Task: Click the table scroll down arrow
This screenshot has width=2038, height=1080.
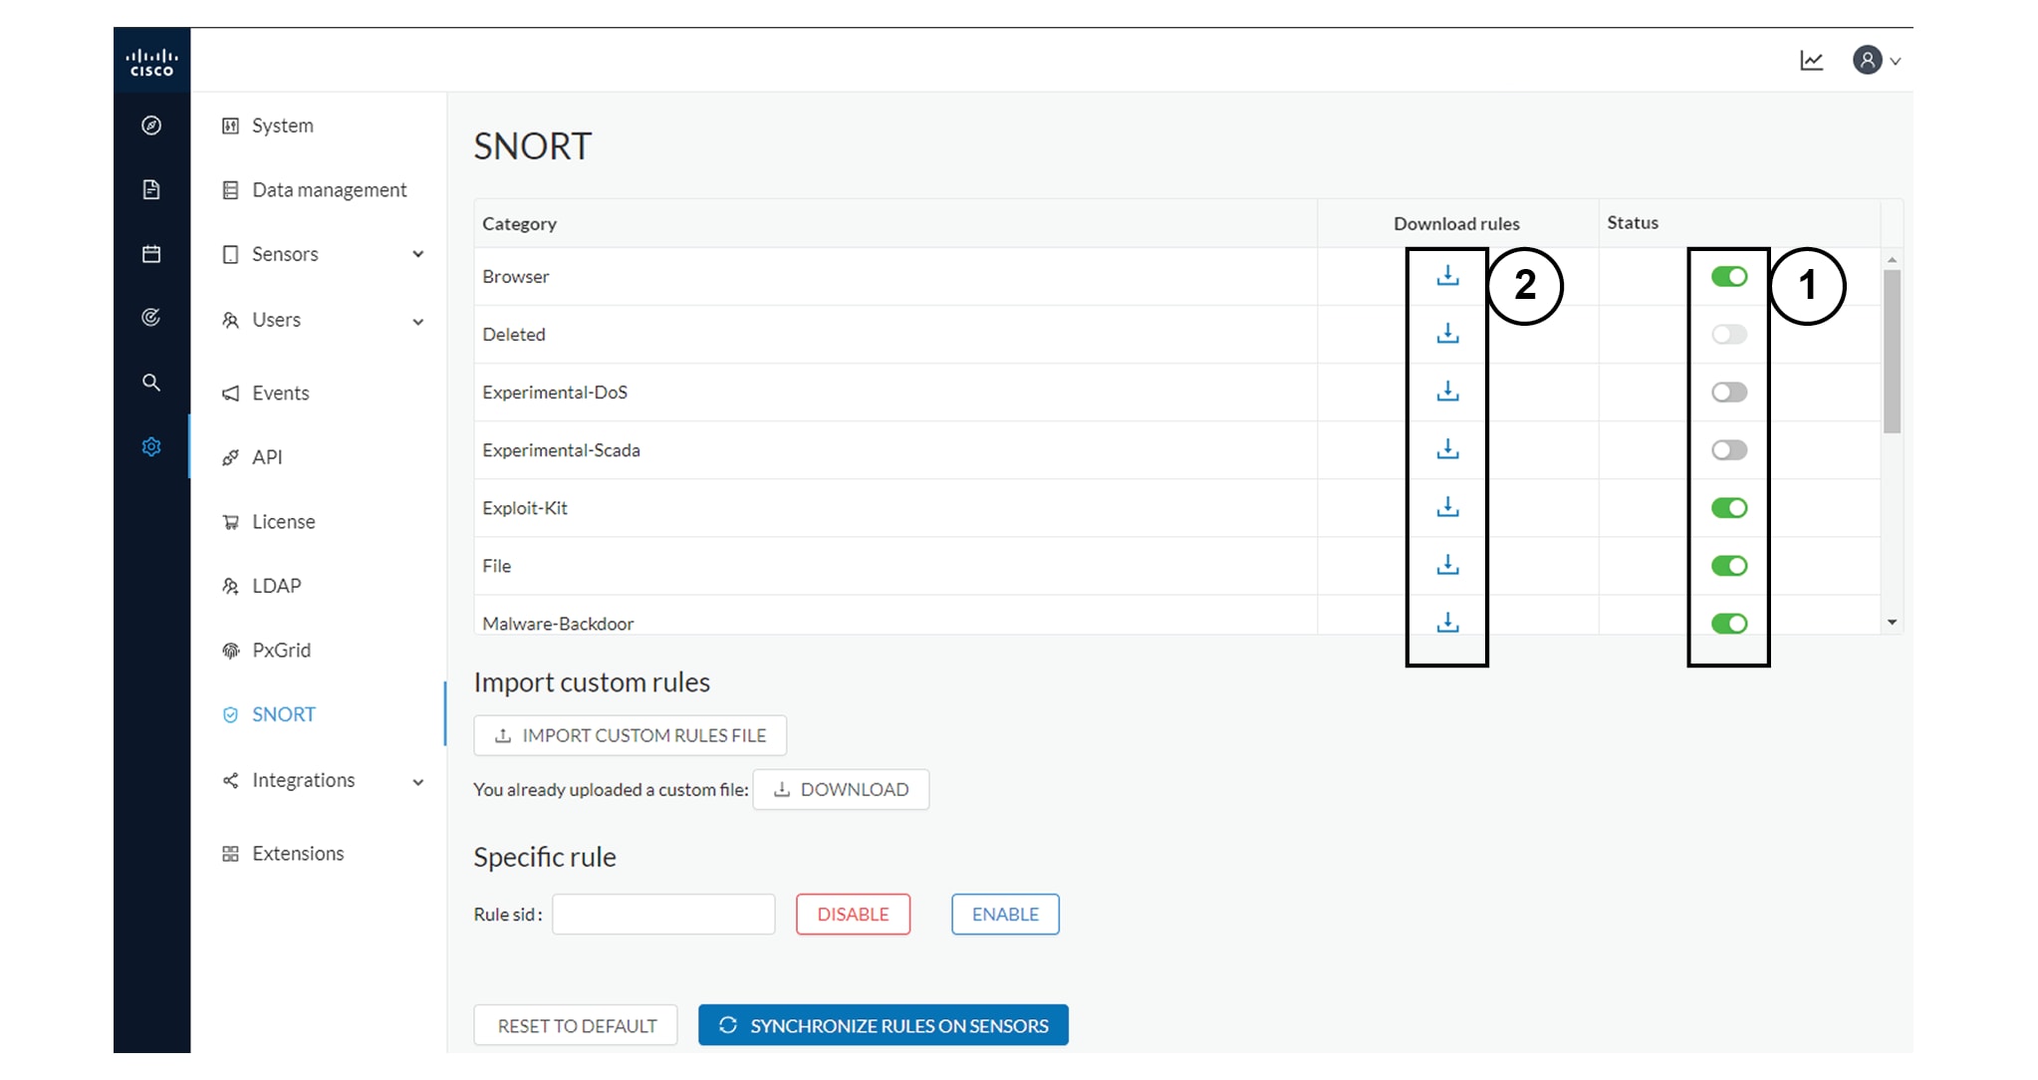Action: tap(1892, 623)
